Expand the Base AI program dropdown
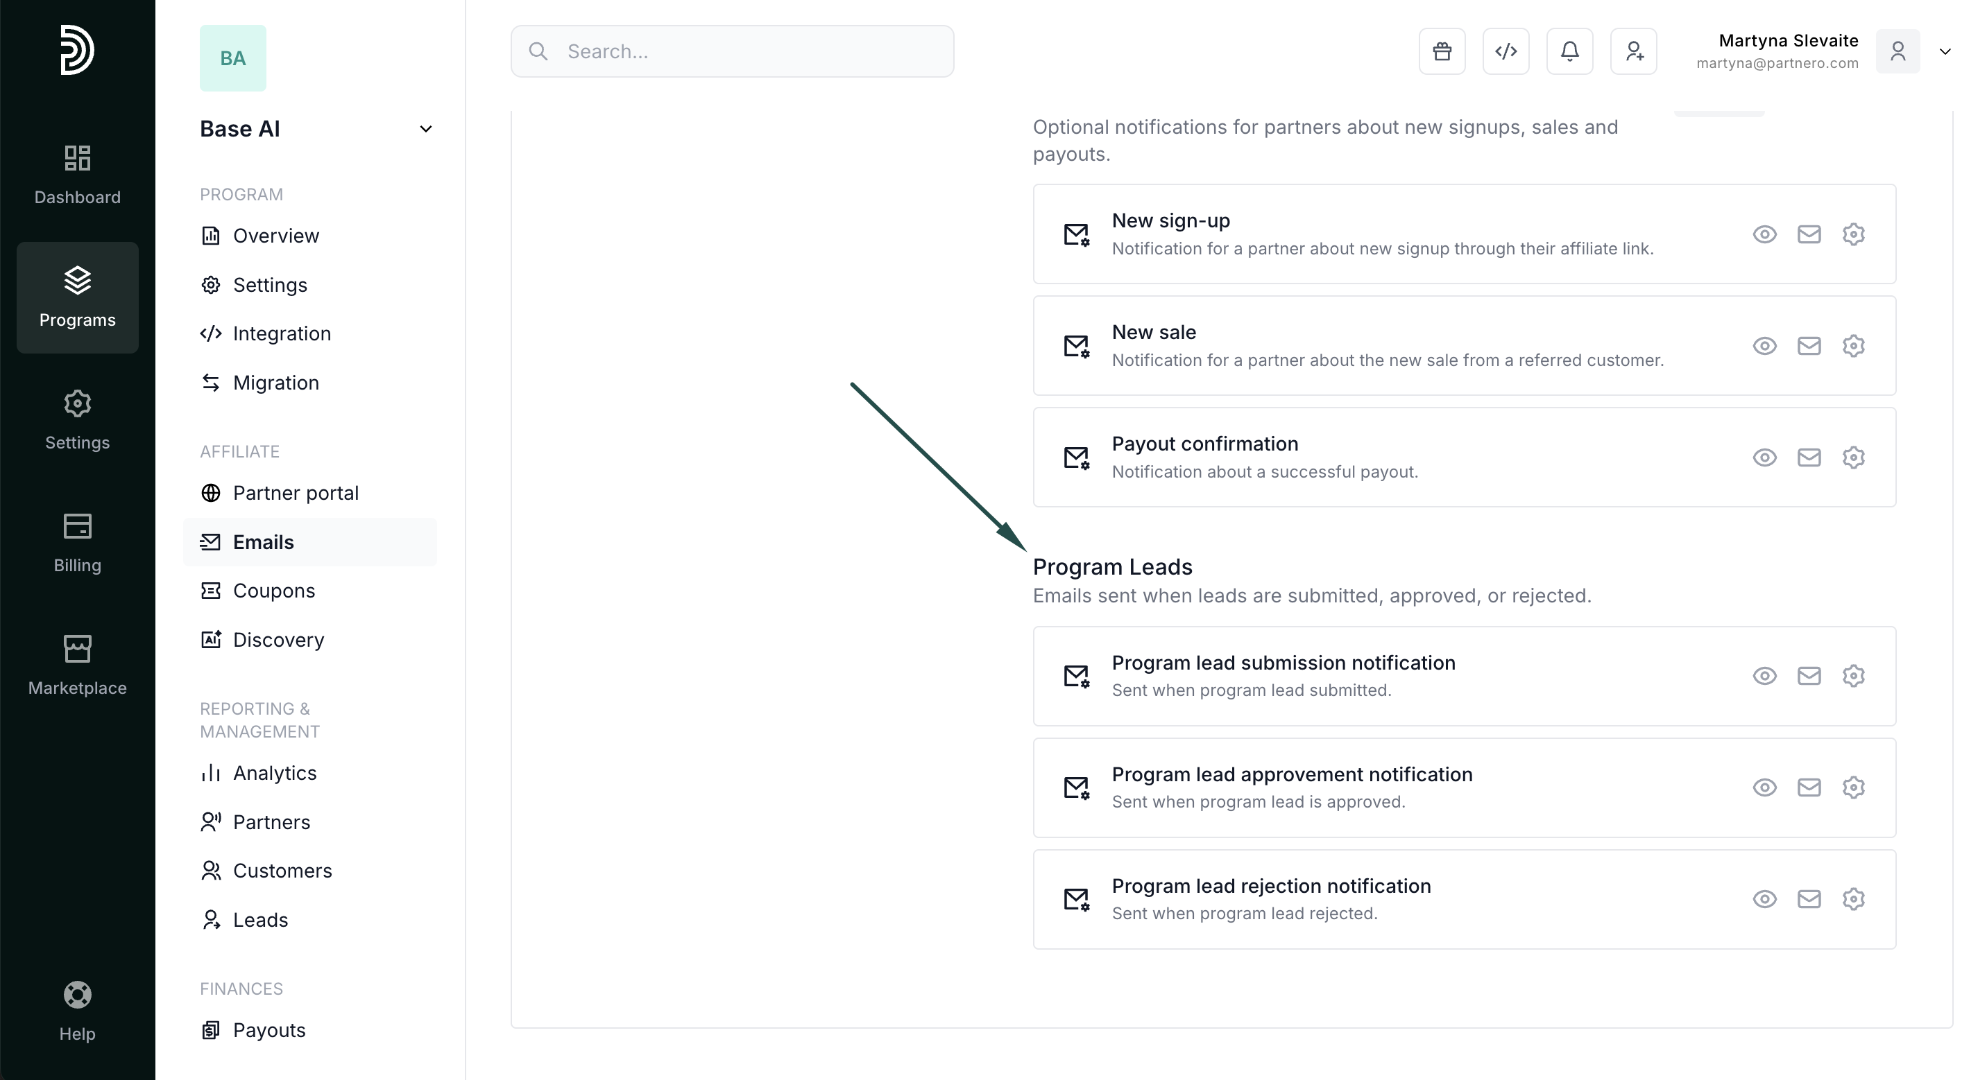 click(425, 129)
